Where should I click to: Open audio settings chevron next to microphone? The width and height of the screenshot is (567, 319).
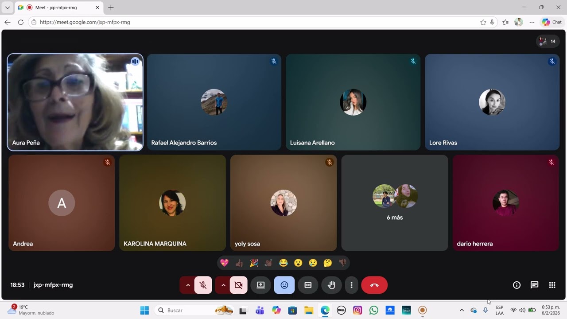[x=188, y=285]
